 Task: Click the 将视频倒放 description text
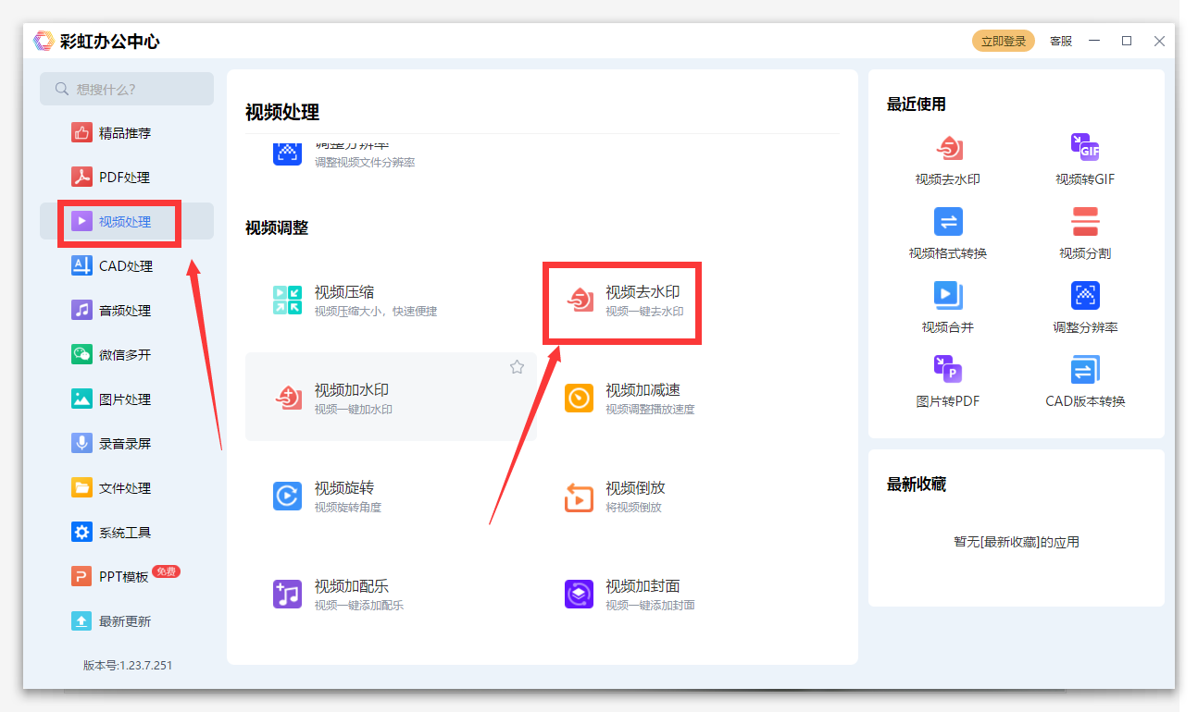tap(634, 508)
